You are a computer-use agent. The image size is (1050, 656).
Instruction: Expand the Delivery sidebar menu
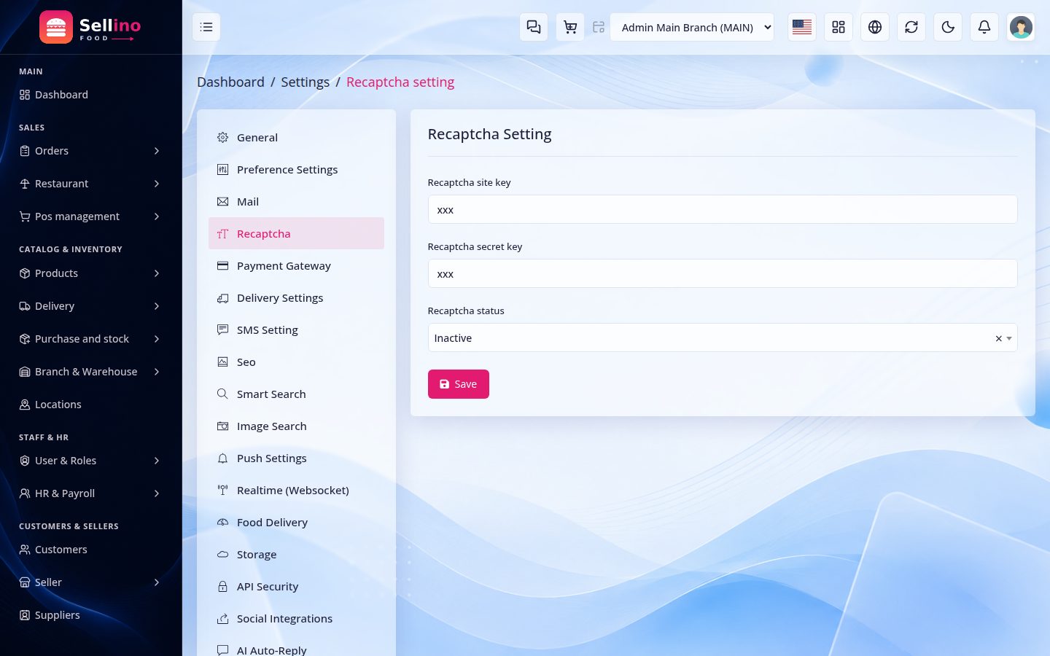click(x=90, y=306)
